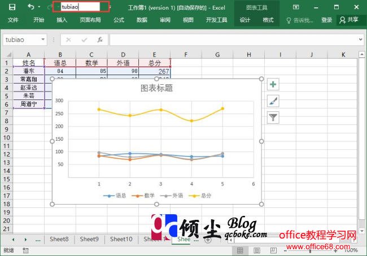The image size is (367, 256).
Task: Click cell A1 containing 姓名
Action: pyautogui.click(x=29, y=63)
